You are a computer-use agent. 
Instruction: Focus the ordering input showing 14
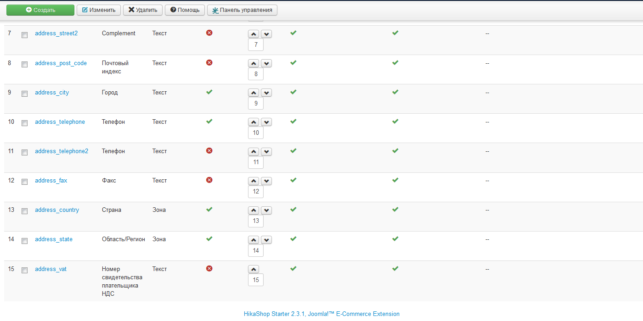point(256,250)
